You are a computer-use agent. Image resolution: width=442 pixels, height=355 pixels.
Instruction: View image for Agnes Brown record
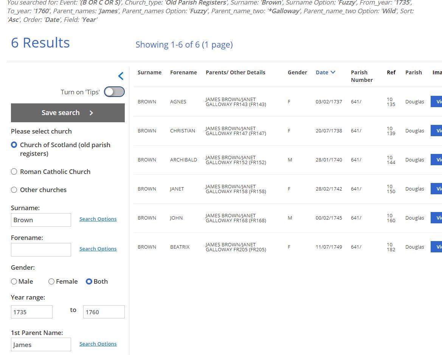point(437,101)
